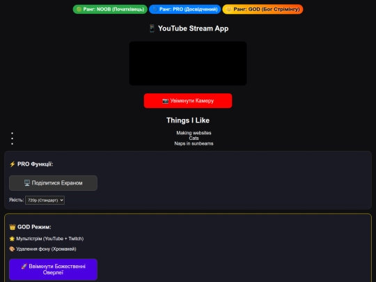This screenshot has height=282, width=376.
Task: Click the black video preview area
Action: [188, 63]
